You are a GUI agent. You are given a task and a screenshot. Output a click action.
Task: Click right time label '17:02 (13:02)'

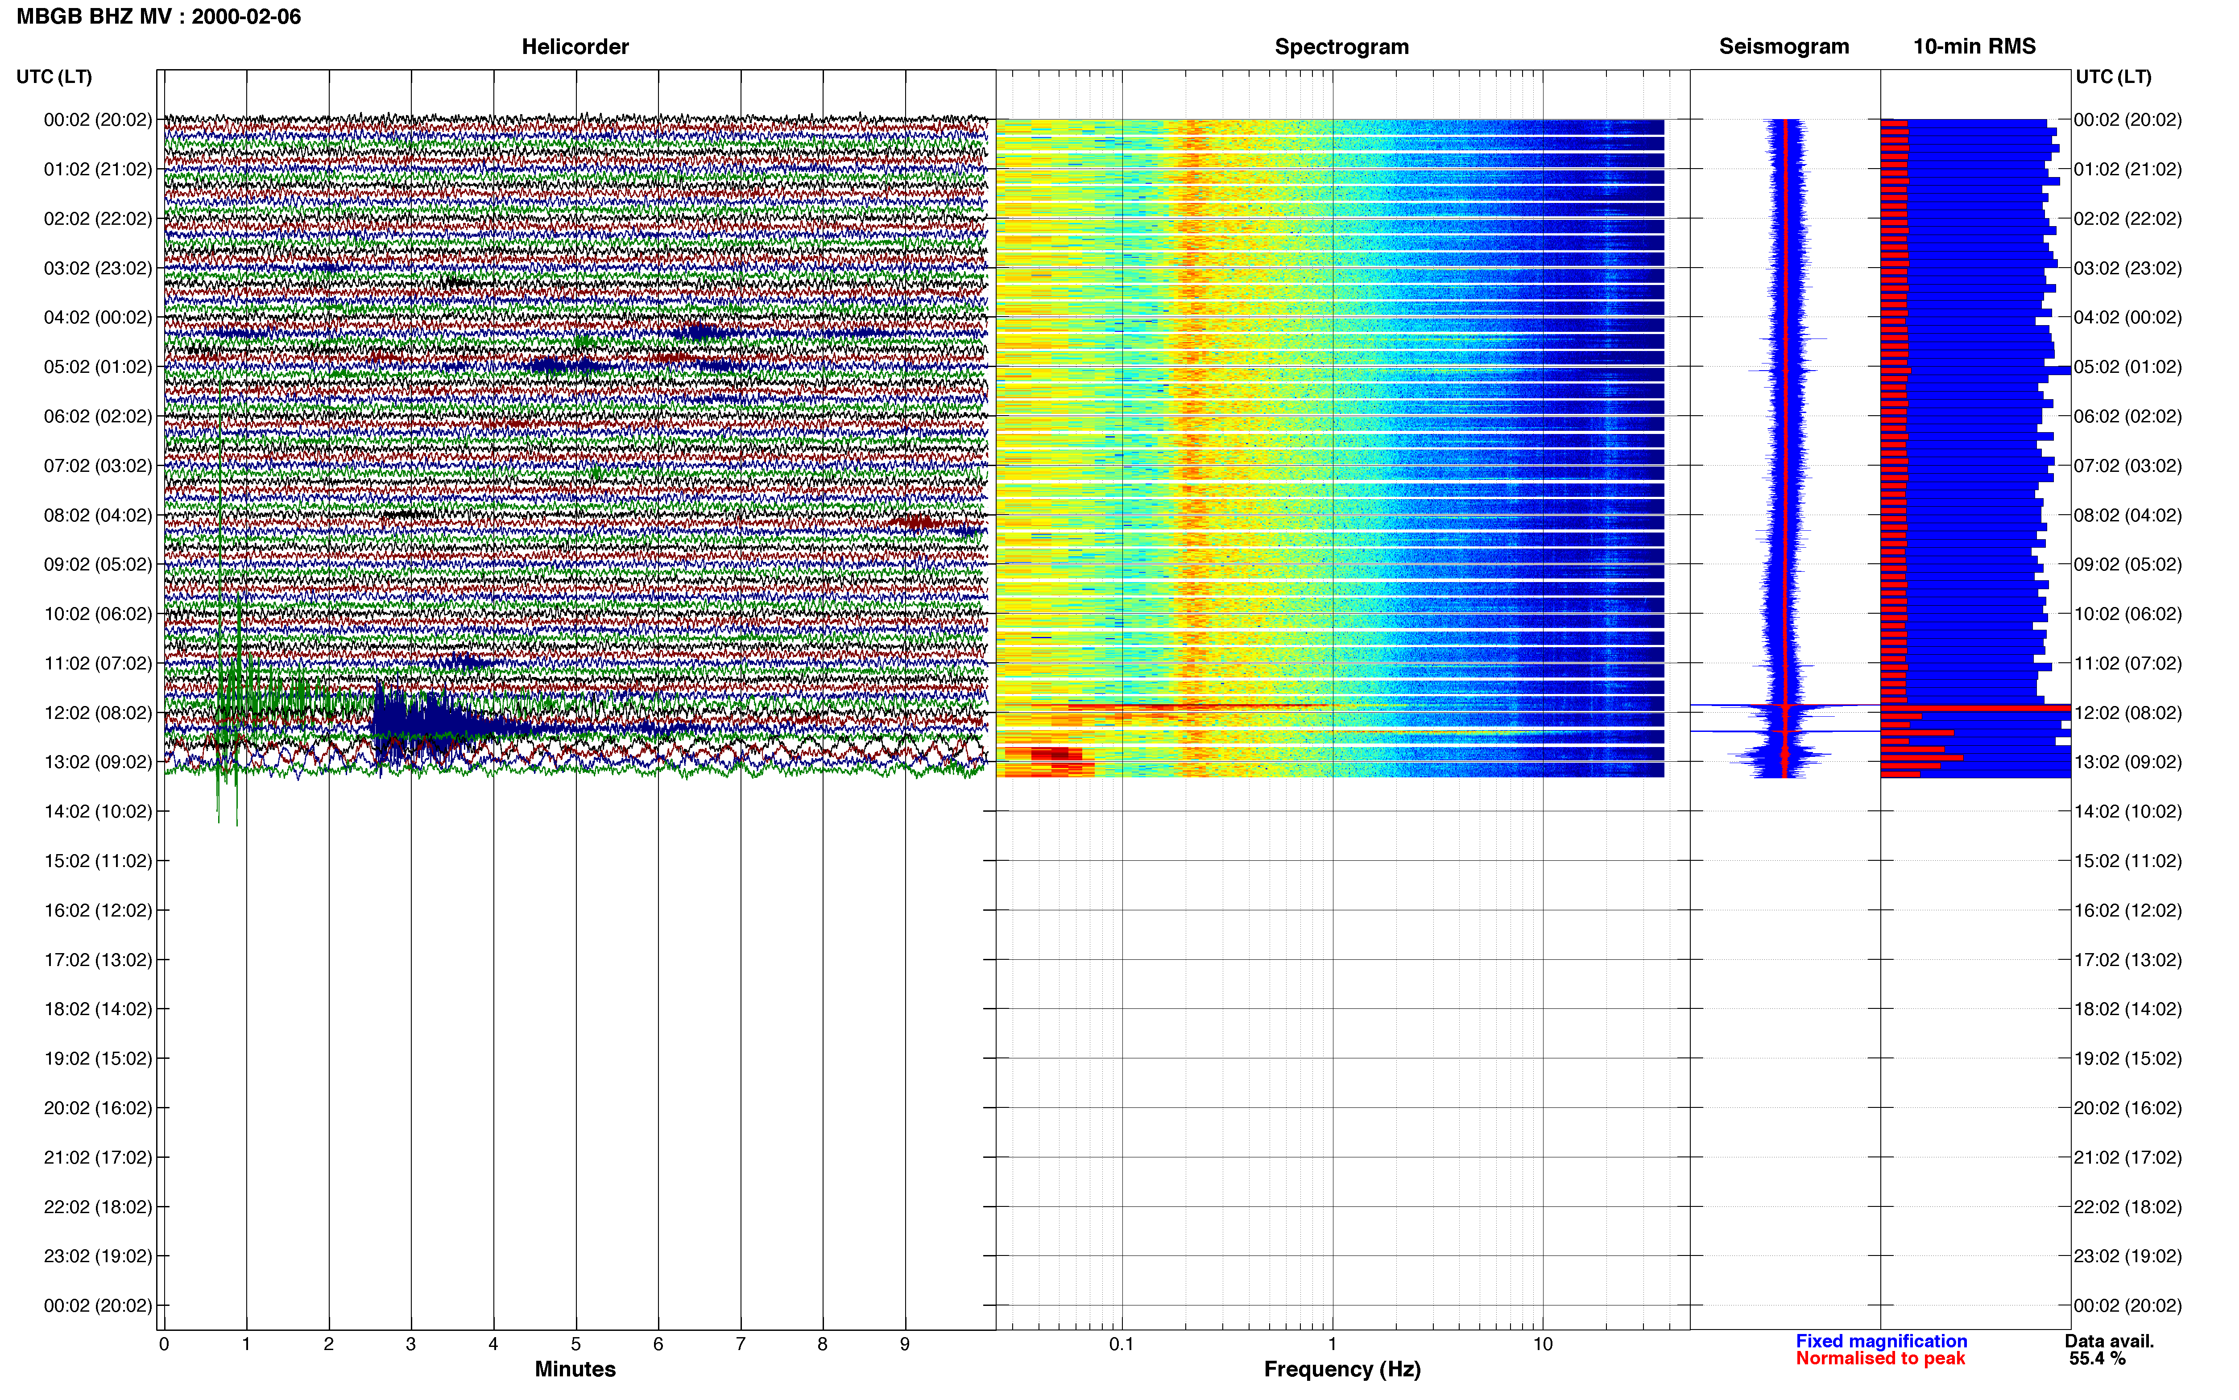(x=2127, y=959)
